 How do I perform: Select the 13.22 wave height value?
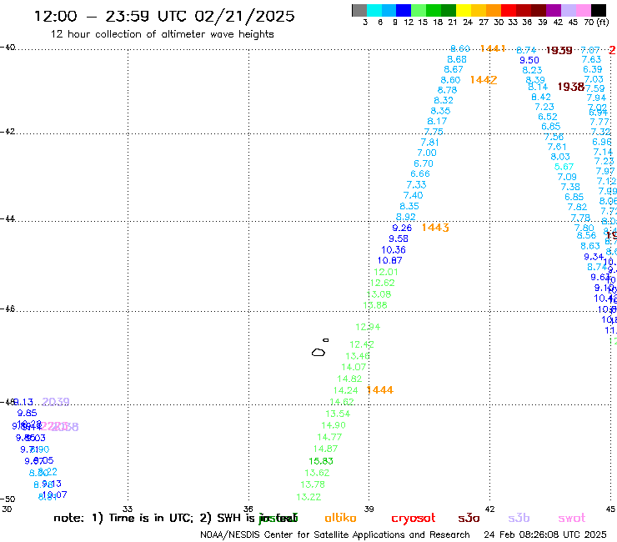click(x=308, y=497)
